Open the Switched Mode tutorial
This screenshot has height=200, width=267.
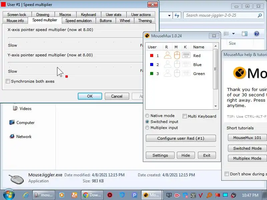click(x=247, y=148)
